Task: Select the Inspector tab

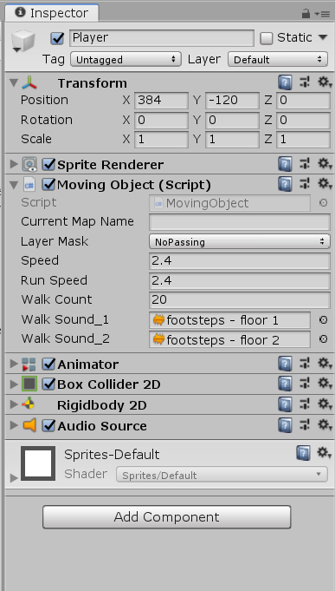Action: click(x=52, y=13)
